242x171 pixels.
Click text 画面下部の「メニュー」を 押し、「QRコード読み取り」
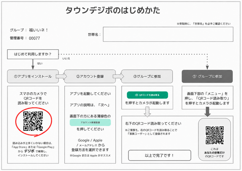[x=207, y=96]
